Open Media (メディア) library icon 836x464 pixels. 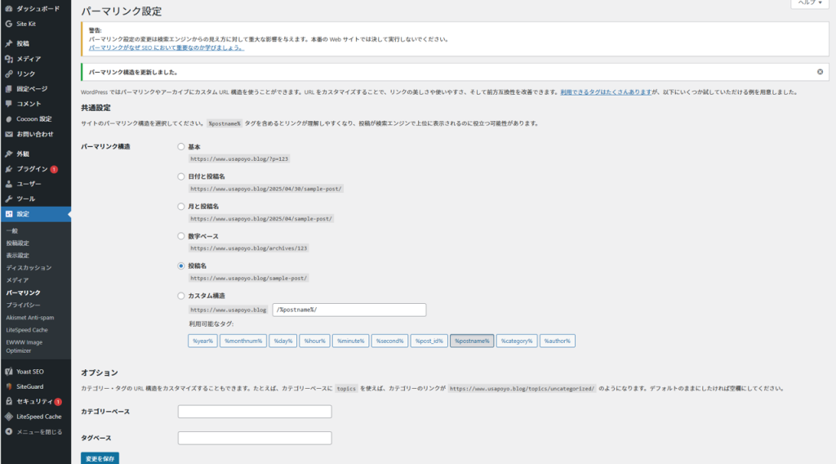(x=8, y=59)
